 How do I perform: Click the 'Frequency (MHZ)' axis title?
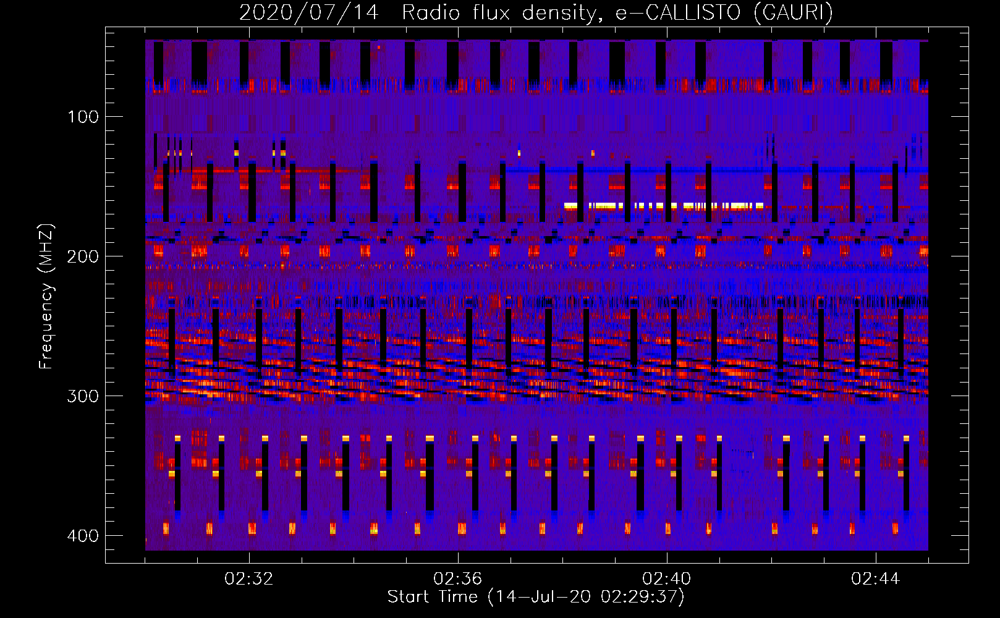46,297
